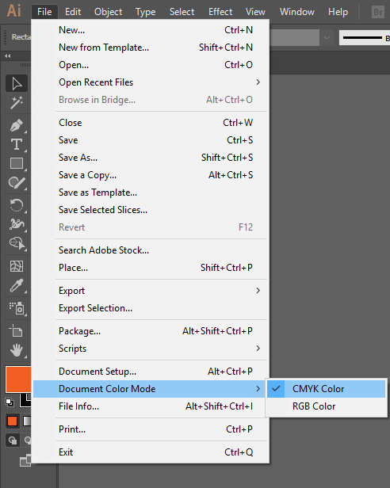Viewport: 390px width, 488px height.
Task: Select the Magic Wand tool
Action: coord(17,103)
